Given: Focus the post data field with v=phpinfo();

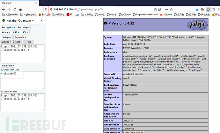Looking at the screenshot, I should 23,80.
